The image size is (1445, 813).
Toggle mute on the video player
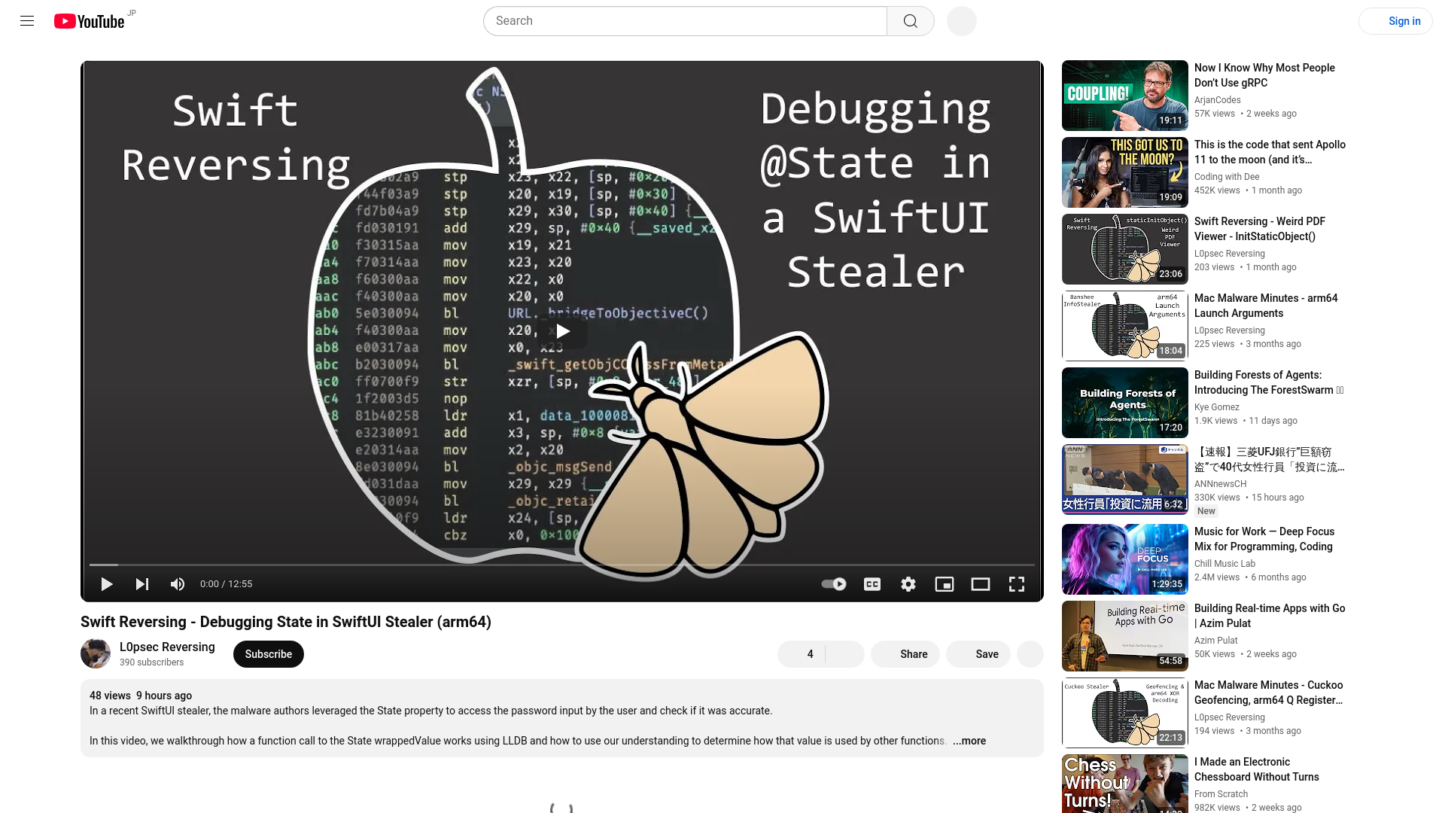click(178, 583)
